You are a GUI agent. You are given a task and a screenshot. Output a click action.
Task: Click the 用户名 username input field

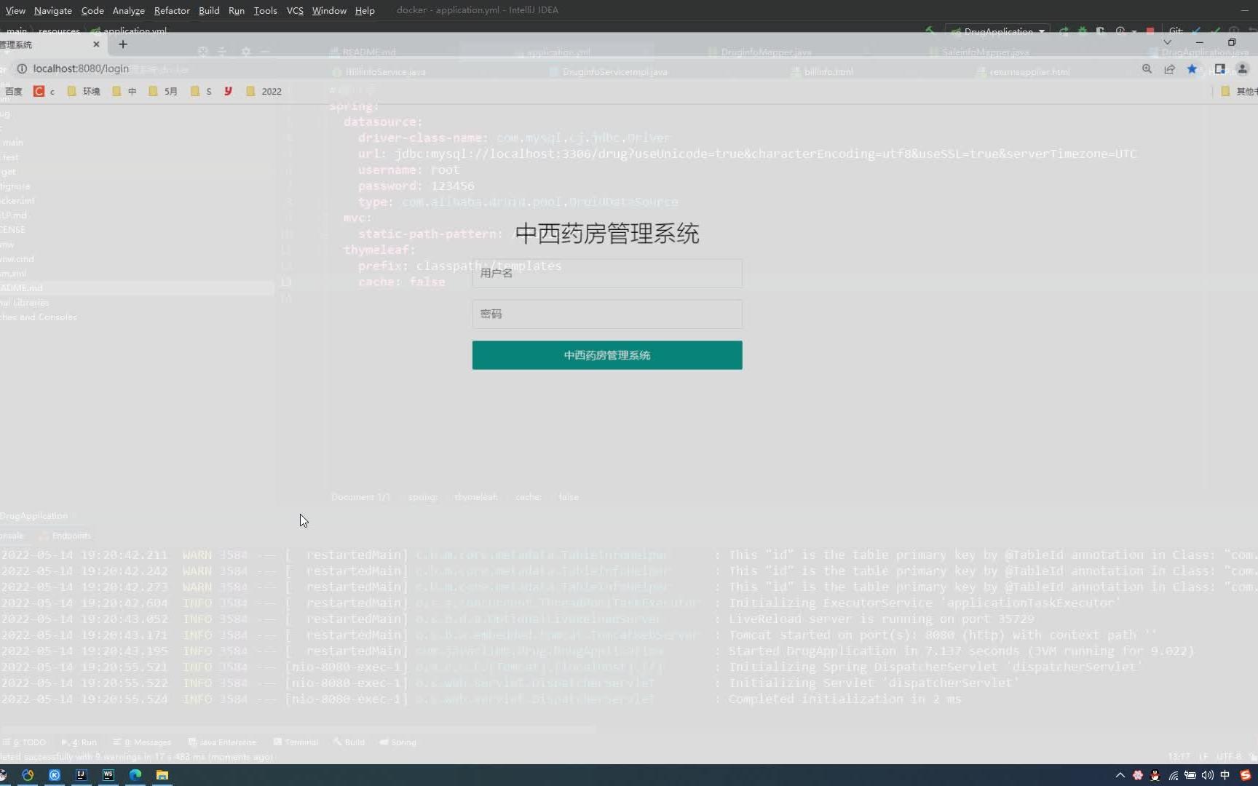(x=606, y=273)
